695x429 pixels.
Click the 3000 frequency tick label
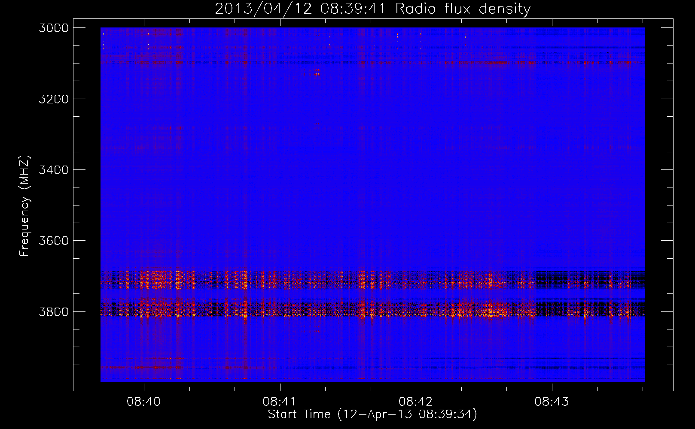click(54, 28)
